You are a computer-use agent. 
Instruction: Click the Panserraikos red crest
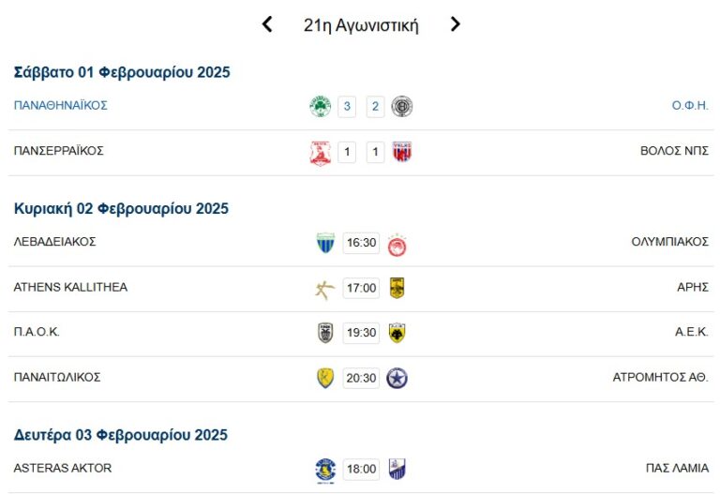(x=321, y=152)
